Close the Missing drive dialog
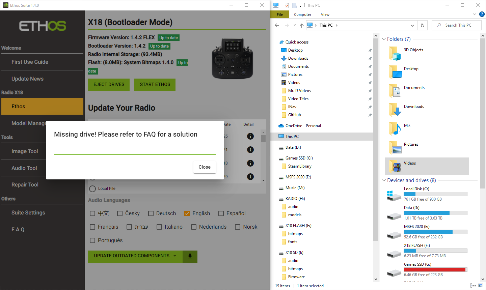This screenshot has width=486, height=290. [x=205, y=167]
